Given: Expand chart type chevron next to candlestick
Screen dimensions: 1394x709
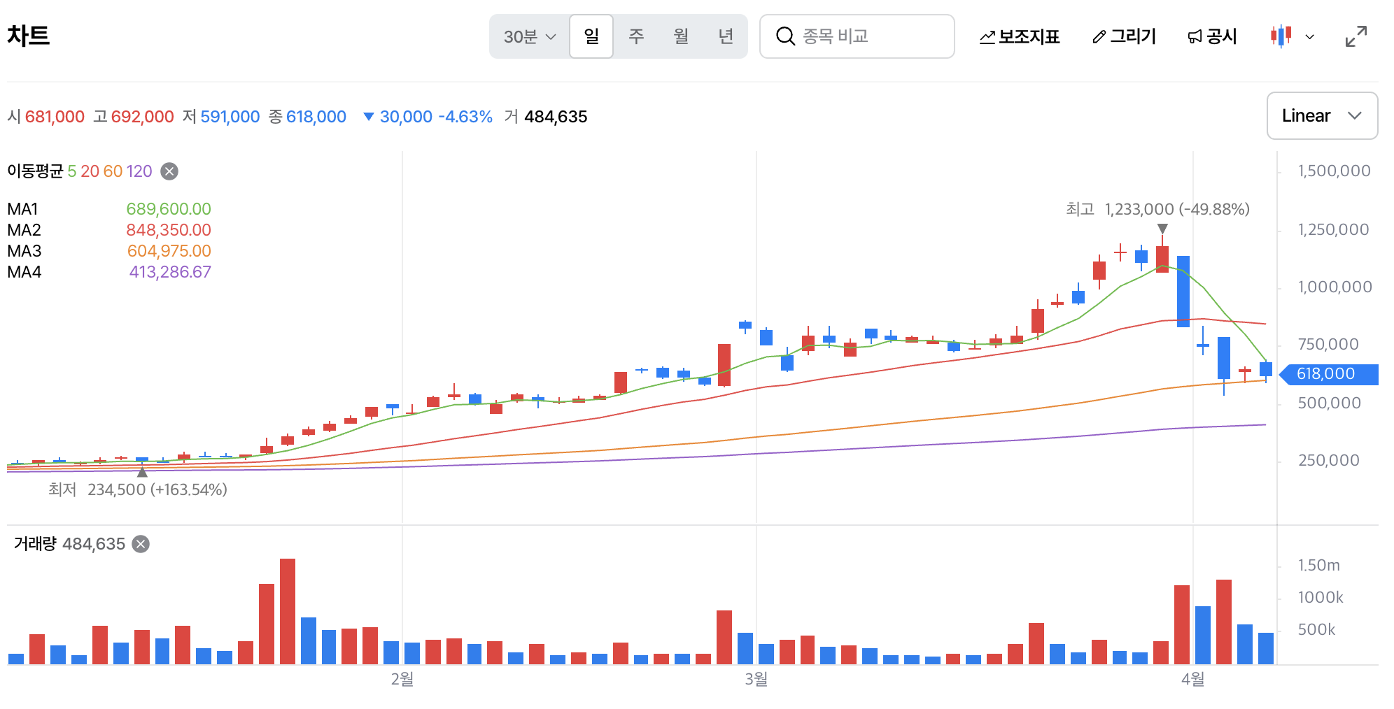Looking at the screenshot, I should [1310, 37].
